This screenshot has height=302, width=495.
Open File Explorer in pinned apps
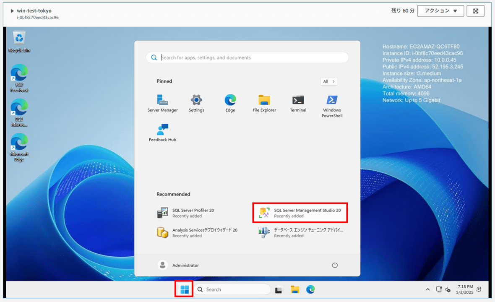[264, 103]
